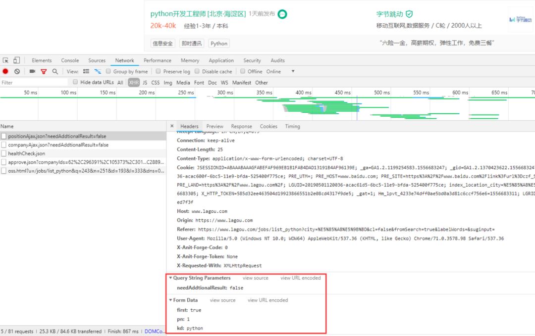Collapse the Query String Parameters section
The width and height of the screenshot is (535, 336).
(170, 278)
